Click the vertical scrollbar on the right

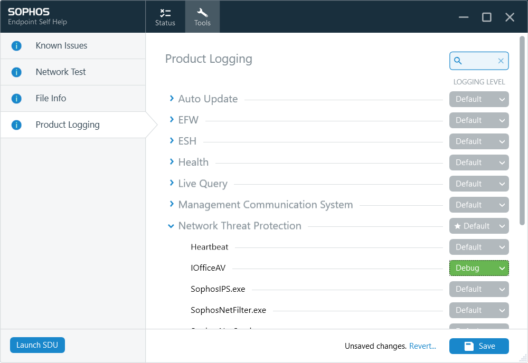click(523, 132)
